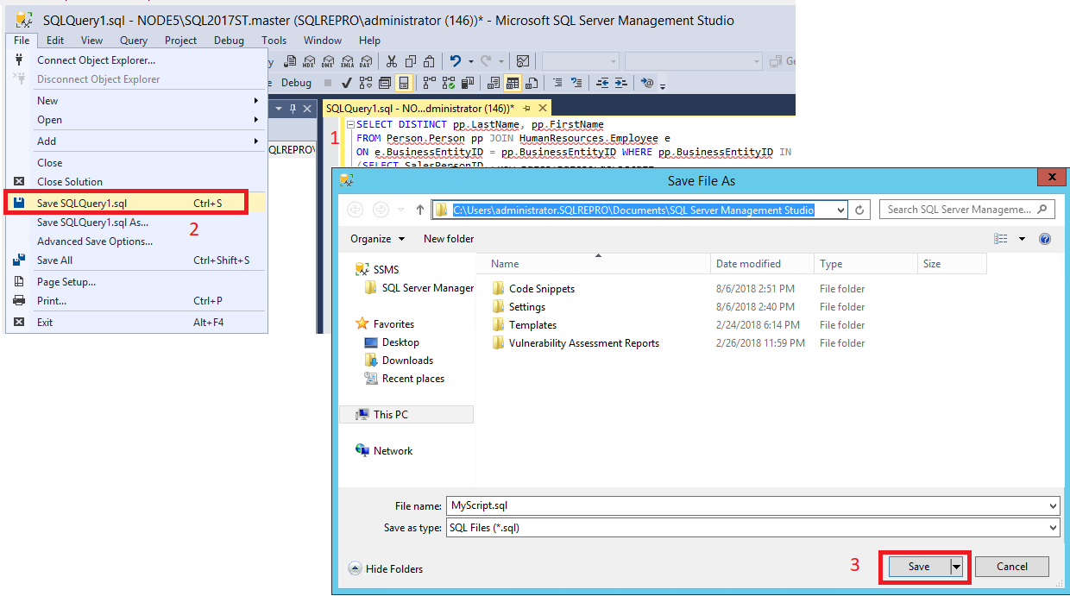Image resolution: width=1070 pixels, height=596 pixels.
Task: Click the Increase Indent toolbar icon
Action: [x=620, y=83]
